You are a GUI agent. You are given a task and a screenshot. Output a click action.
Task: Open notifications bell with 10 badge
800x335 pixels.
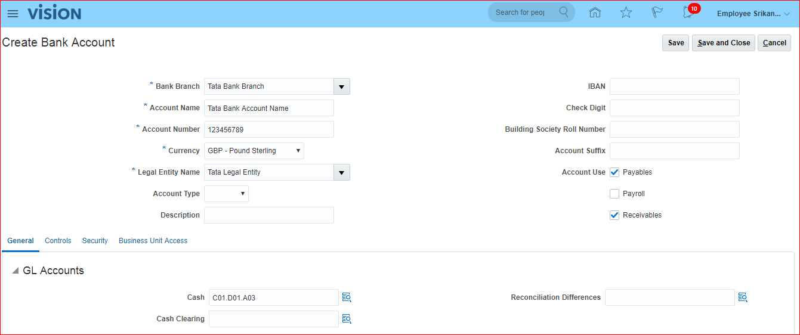point(688,13)
